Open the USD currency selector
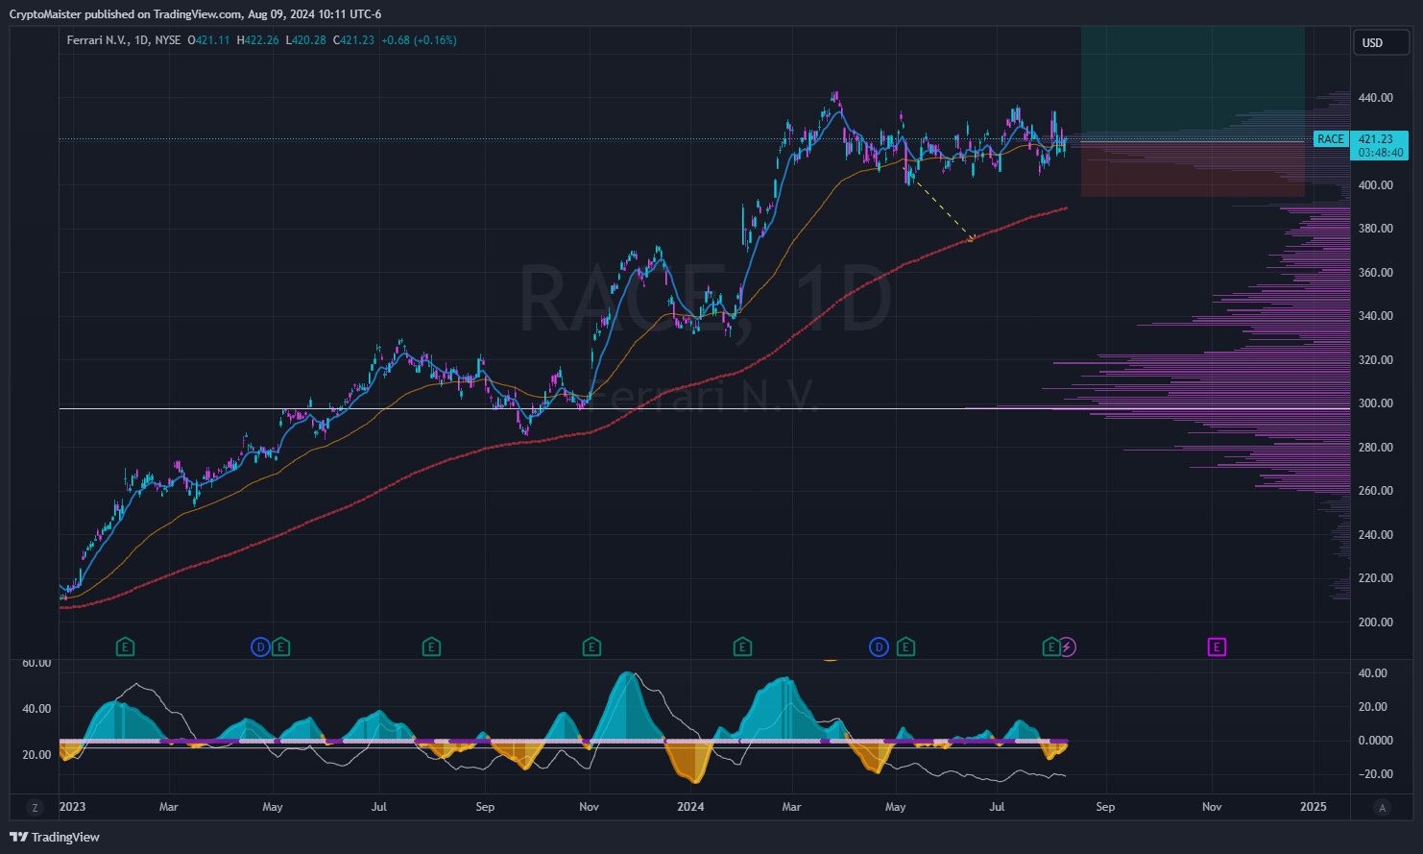Viewport: 1423px width, 854px height. point(1380,42)
